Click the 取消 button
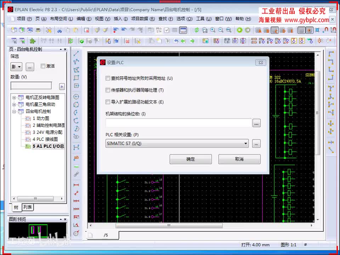 (239, 159)
